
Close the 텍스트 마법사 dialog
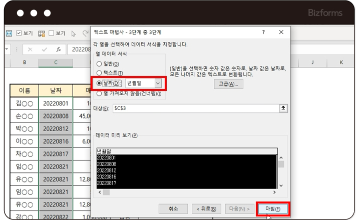coord(281,32)
